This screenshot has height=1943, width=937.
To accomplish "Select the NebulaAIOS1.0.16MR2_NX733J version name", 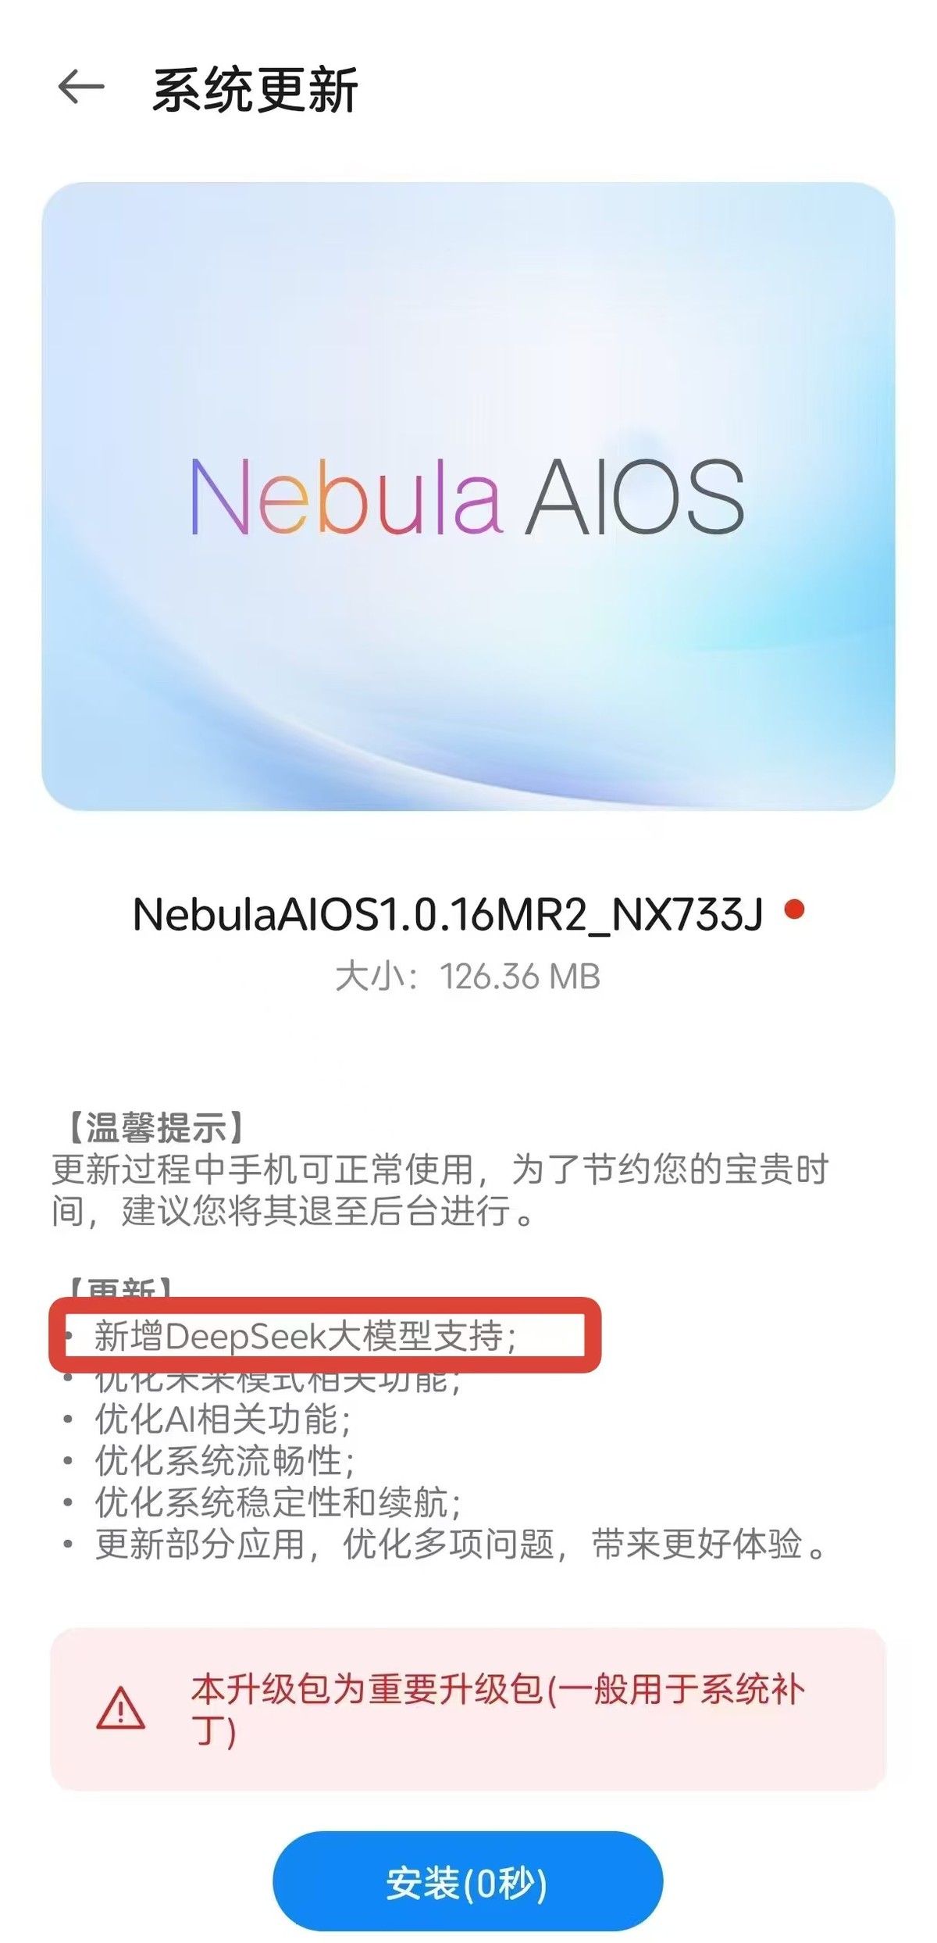I will pos(447,914).
